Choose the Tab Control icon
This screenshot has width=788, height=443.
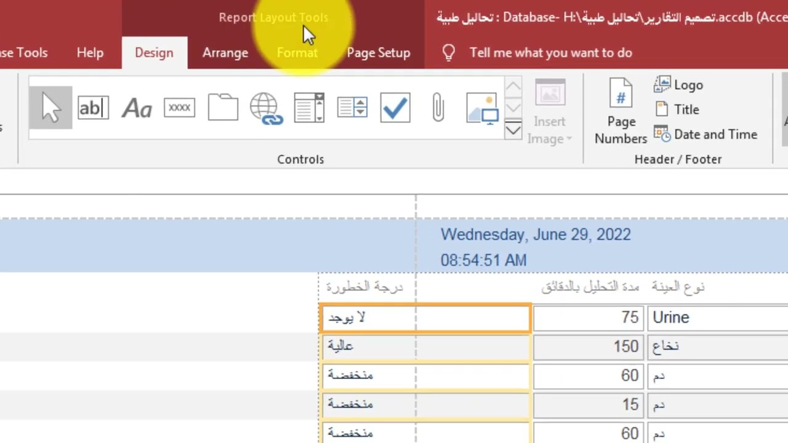(223, 108)
